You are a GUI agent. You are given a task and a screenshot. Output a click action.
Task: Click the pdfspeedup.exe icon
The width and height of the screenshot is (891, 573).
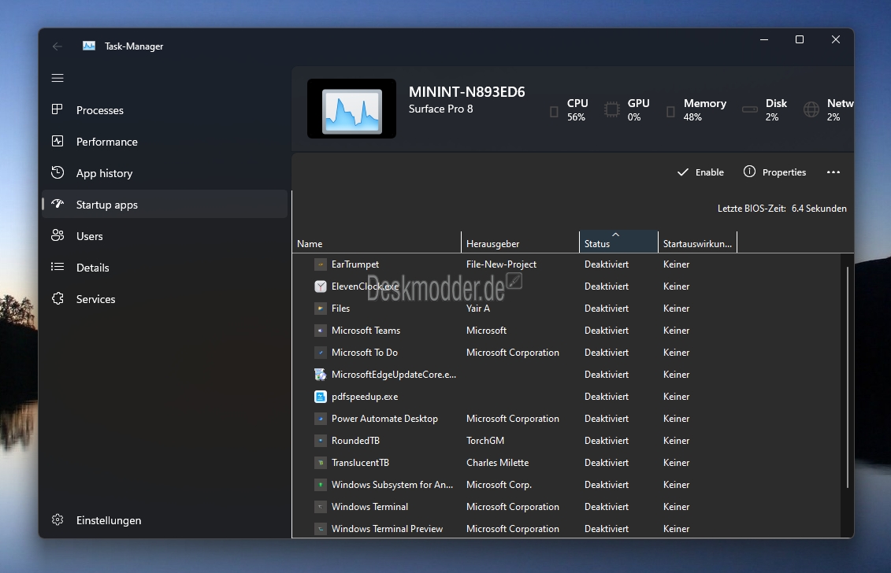coord(321,397)
